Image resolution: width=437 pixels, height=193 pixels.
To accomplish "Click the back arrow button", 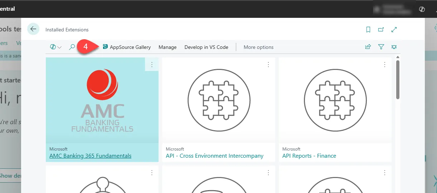I will [33, 29].
